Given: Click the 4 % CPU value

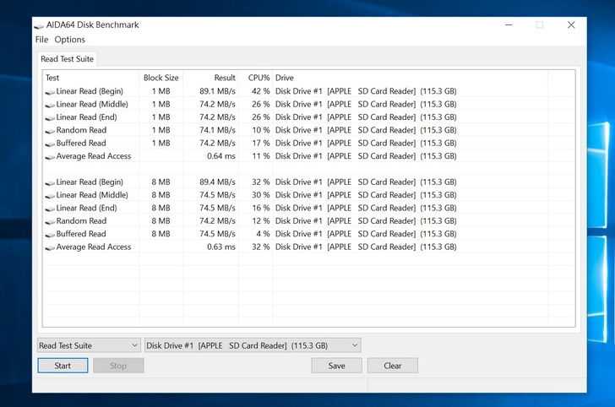Looking at the screenshot, I should [264, 234].
